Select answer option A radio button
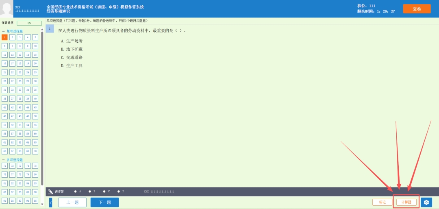439x209 pixels. coord(75,191)
